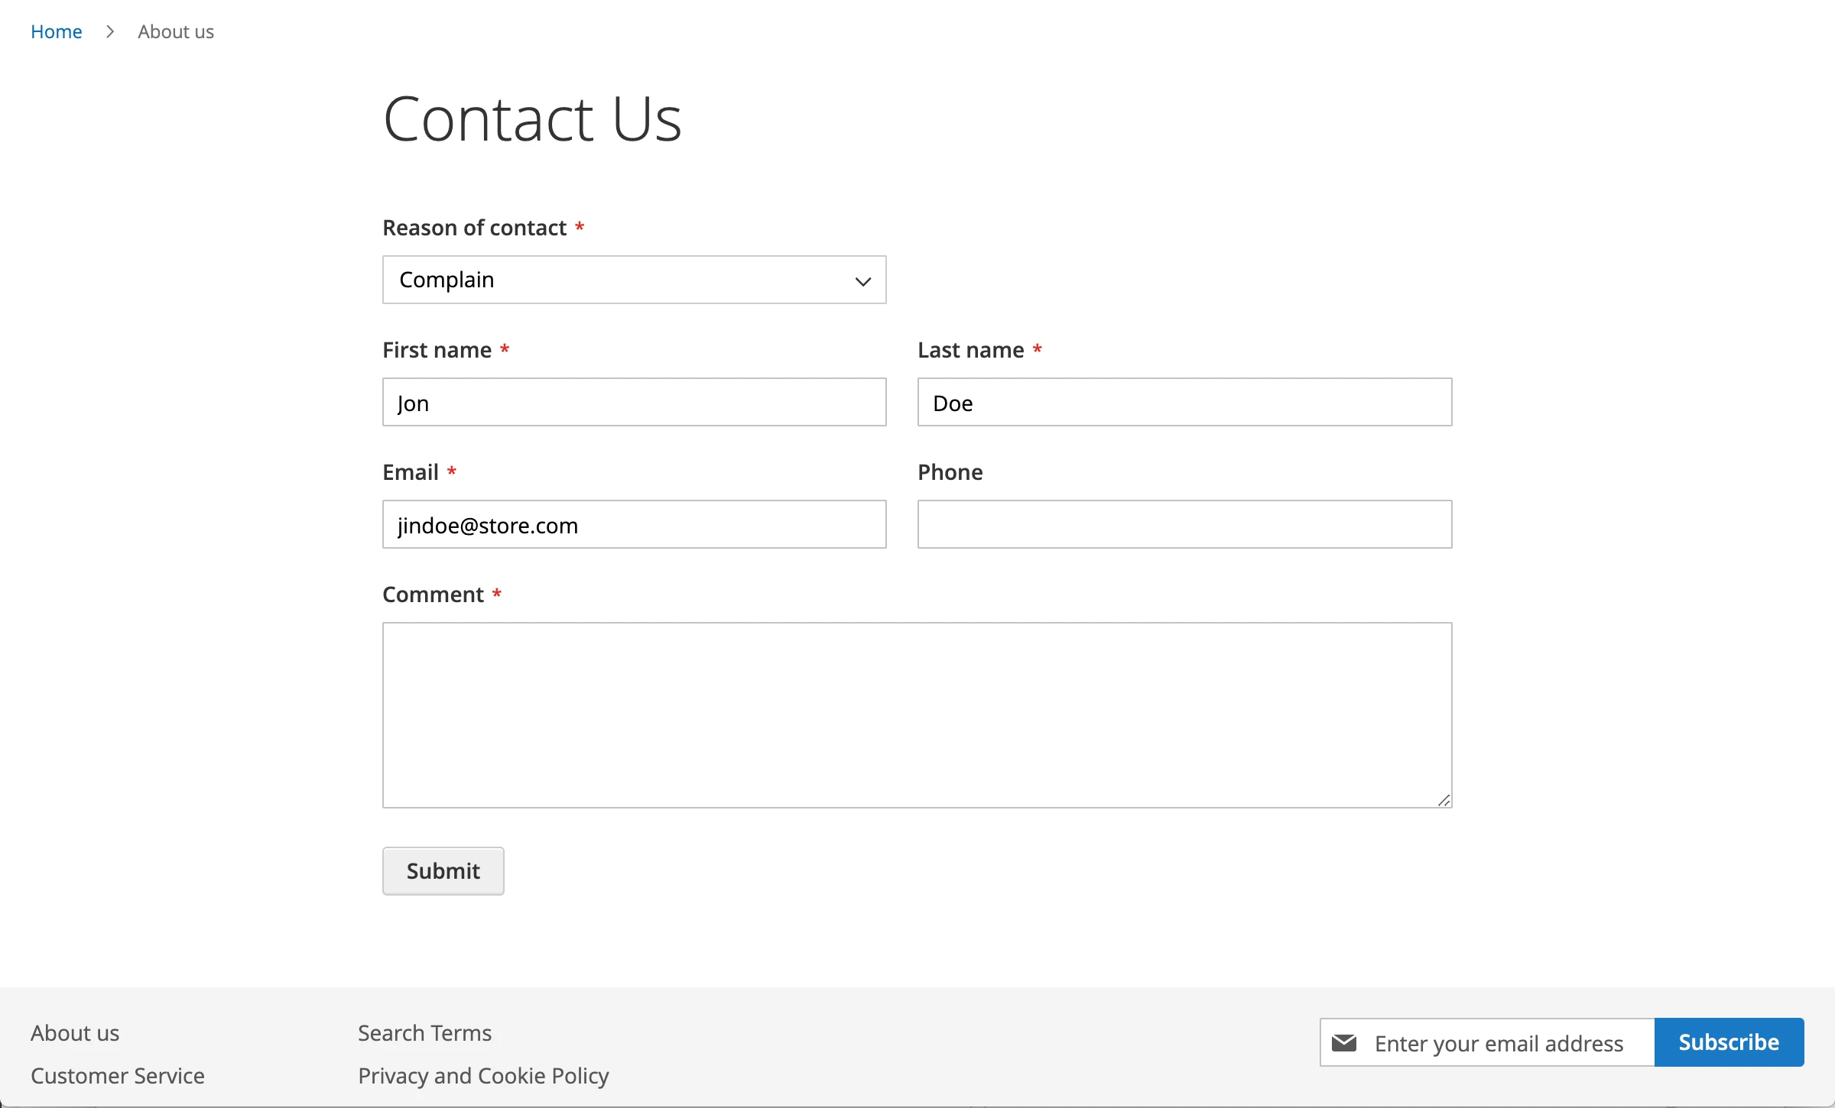Viewport: 1835px width, 1108px height.
Task: Select the Email field with jindoe@store.com
Action: [x=634, y=524]
